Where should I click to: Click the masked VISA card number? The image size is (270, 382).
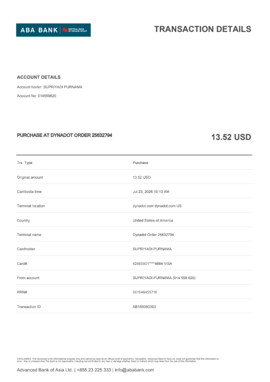tap(152, 264)
